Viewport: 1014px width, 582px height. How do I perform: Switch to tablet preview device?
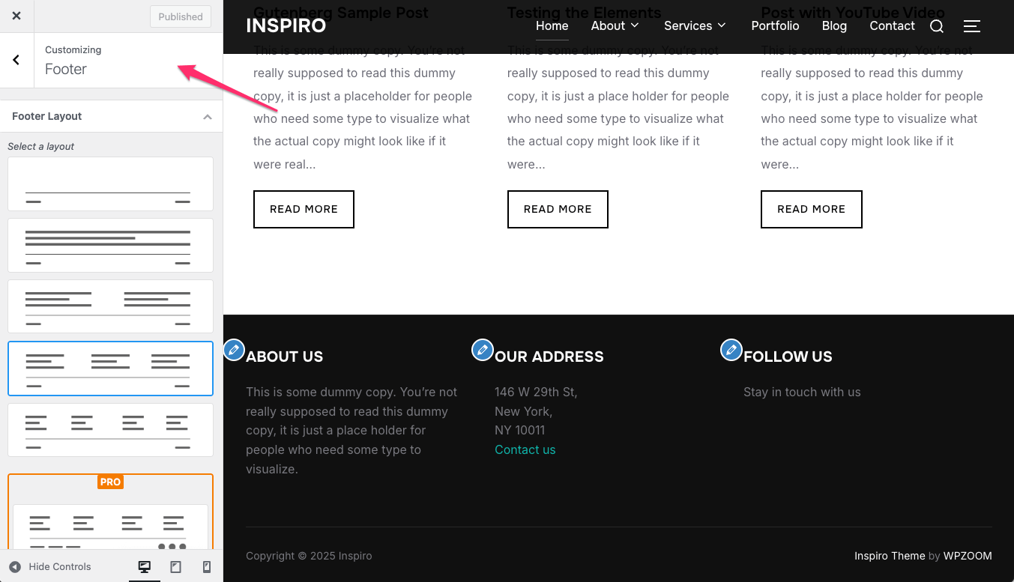[176, 567]
